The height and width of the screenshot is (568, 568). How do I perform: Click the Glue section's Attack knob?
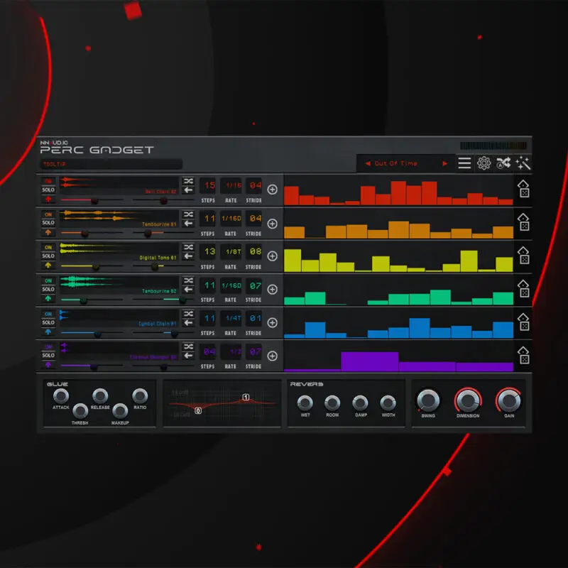61,395
